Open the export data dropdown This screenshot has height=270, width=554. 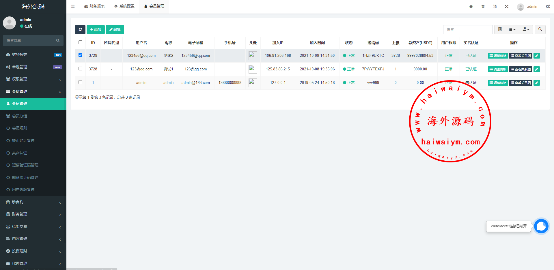tap(526, 29)
